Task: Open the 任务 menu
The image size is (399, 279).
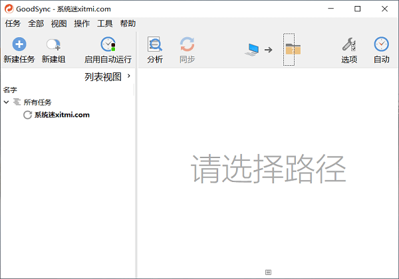Action: 13,24
